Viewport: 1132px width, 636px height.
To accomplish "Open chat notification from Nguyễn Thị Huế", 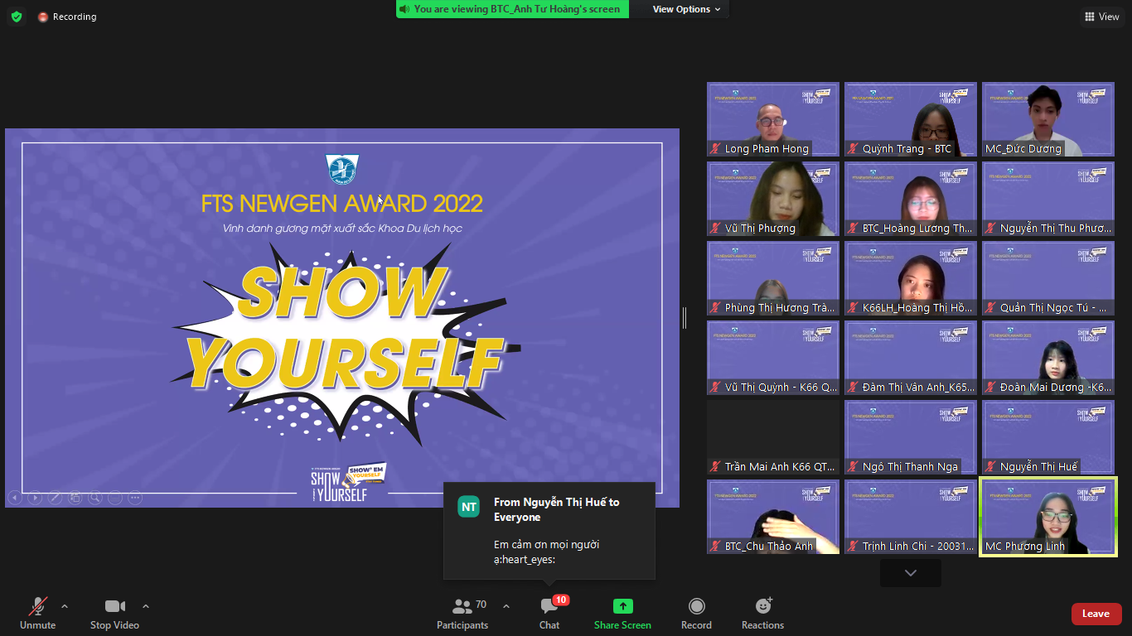I will pos(549,531).
